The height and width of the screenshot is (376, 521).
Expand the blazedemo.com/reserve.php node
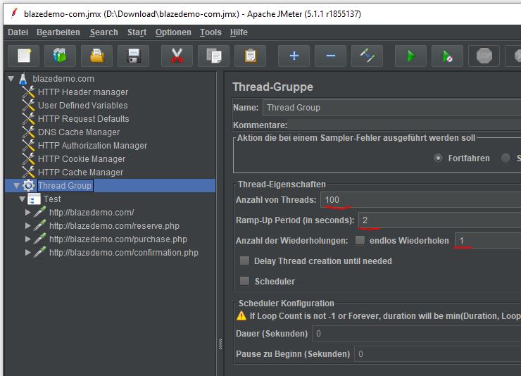(28, 226)
